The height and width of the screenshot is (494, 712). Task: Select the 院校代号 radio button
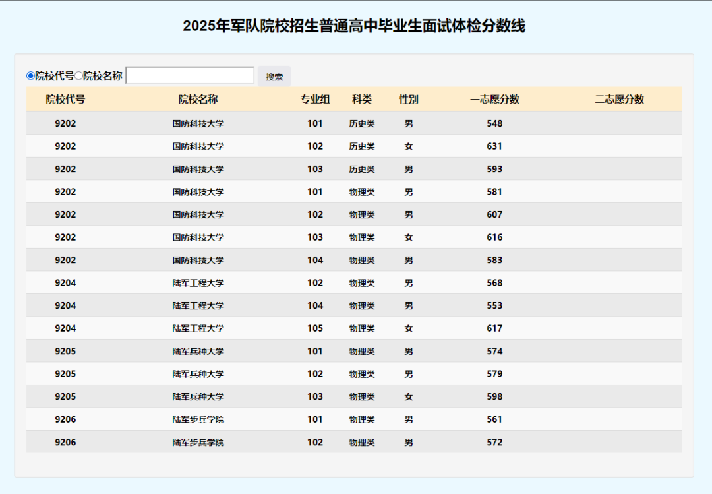coord(30,75)
